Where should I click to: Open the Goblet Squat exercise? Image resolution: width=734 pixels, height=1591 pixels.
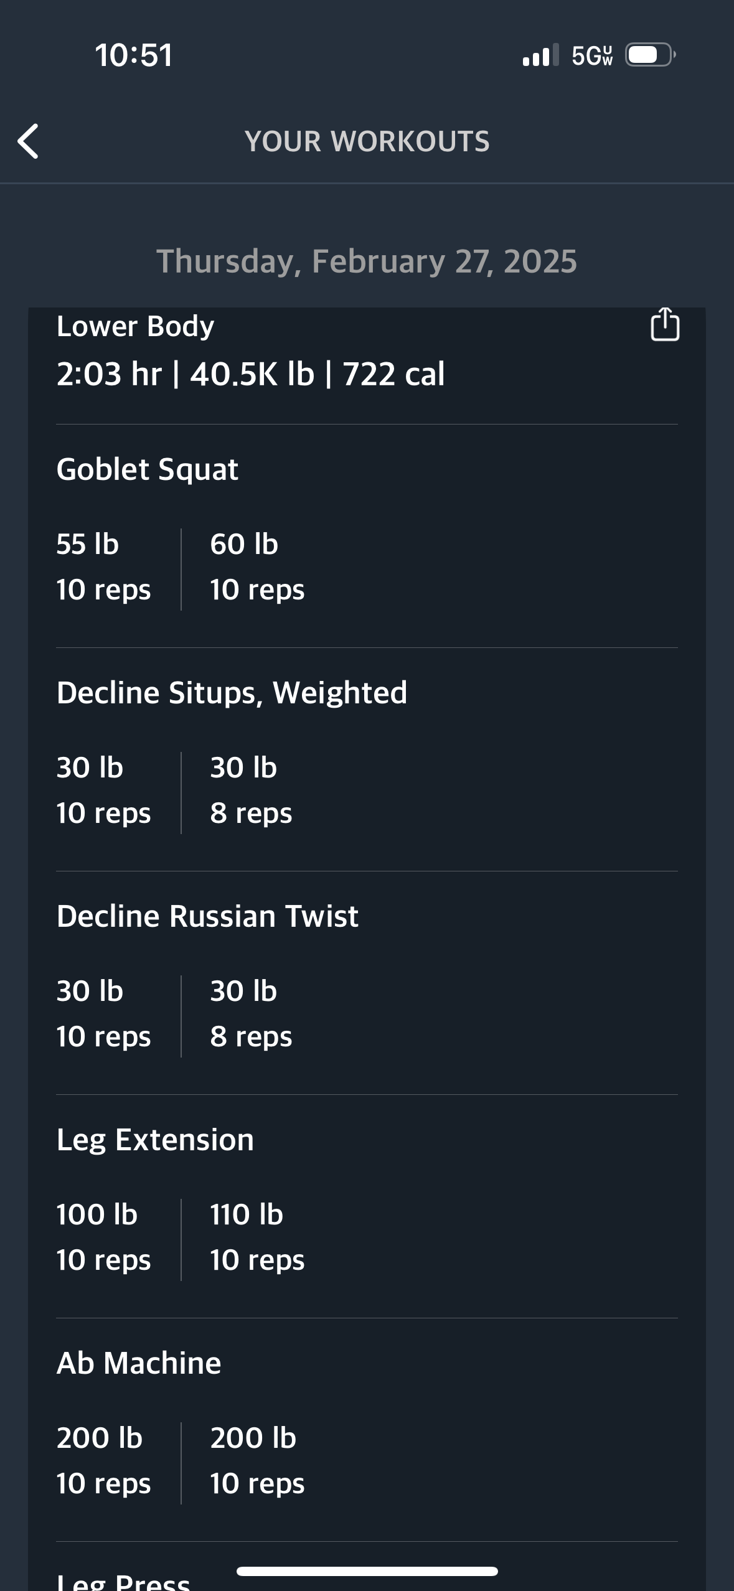pyautogui.click(x=148, y=469)
